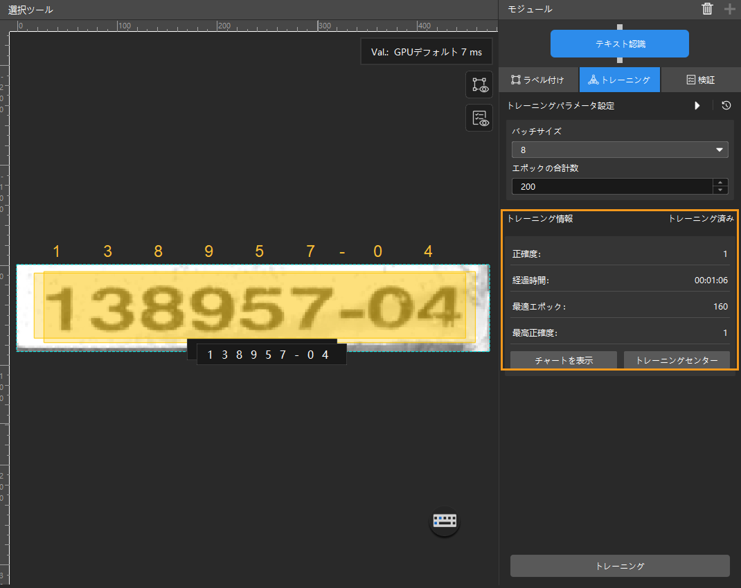Screen dimensions: 741x588
Task: Switch to the 検証 tab
Action: tap(700, 80)
